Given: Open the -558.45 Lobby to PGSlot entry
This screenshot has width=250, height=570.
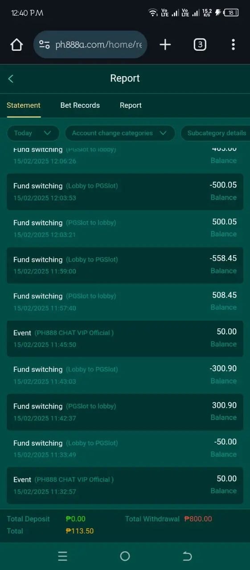Looking at the screenshot, I should coord(125,265).
